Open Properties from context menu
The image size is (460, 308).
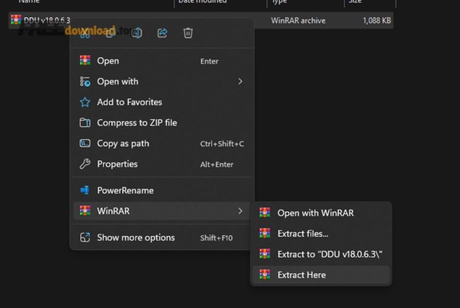pos(162,164)
